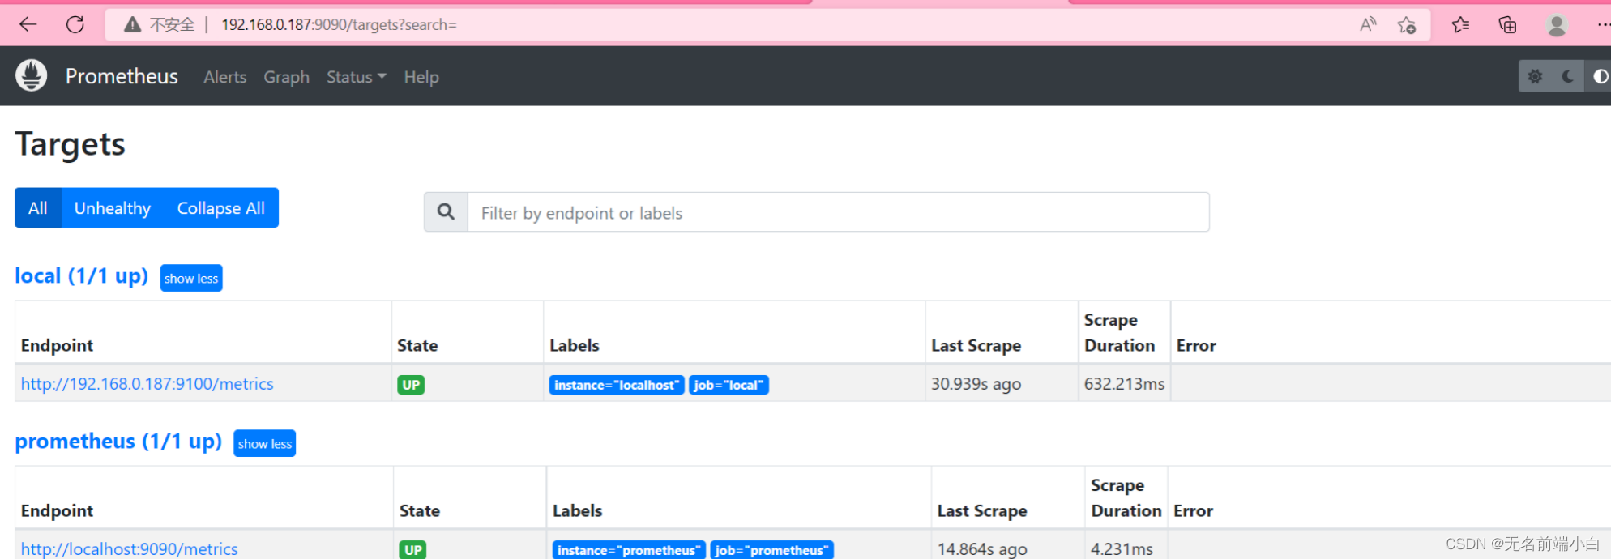Open the browser settings ellipsis menu

point(1603,25)
